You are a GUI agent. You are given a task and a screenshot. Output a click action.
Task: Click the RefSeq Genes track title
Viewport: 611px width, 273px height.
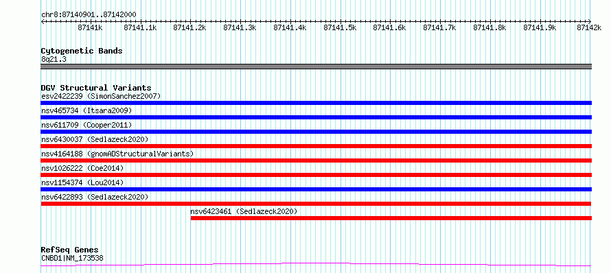point(69,250)
